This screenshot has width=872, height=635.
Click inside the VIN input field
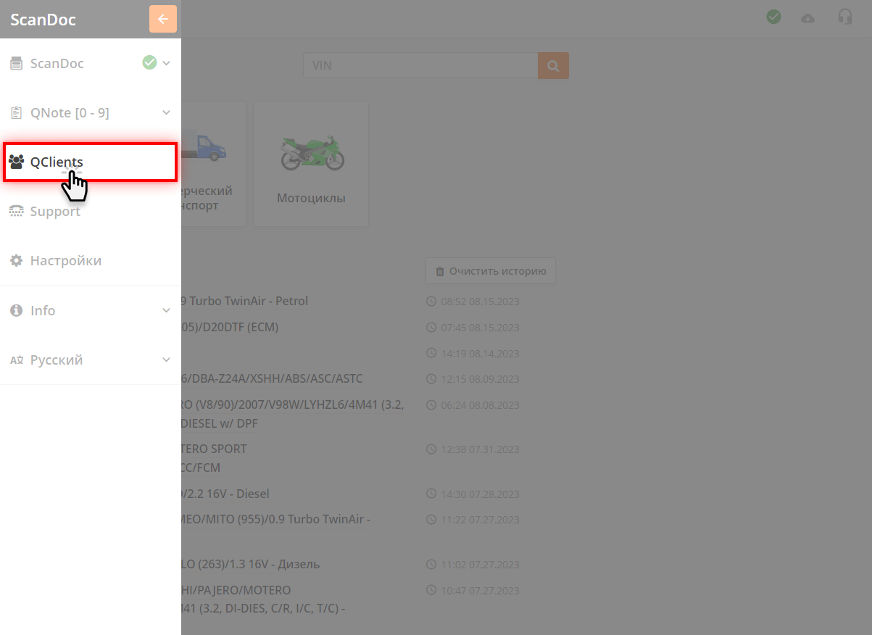coord(420,65)
